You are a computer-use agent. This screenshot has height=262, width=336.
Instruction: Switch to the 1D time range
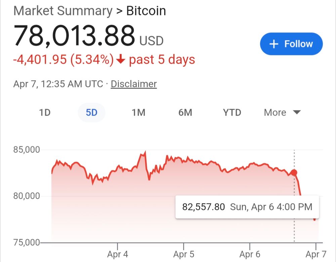point(45,113)
